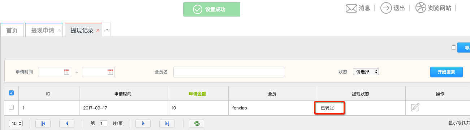This screenshot has width=470, height=130.
Task: Open the end date calendar picker icon
Action: click(110, 72)
